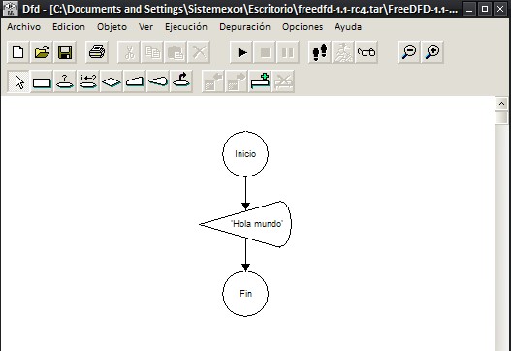Click the Copy icon in the toolbar
Screen dimensions: 511x351
click(x=152, y=52)
